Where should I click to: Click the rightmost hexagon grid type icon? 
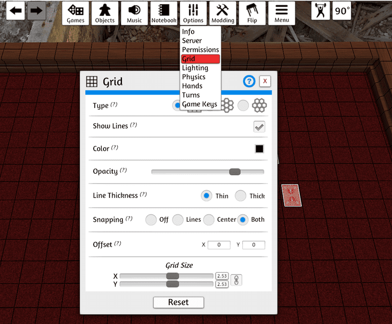tap(259, 105)
